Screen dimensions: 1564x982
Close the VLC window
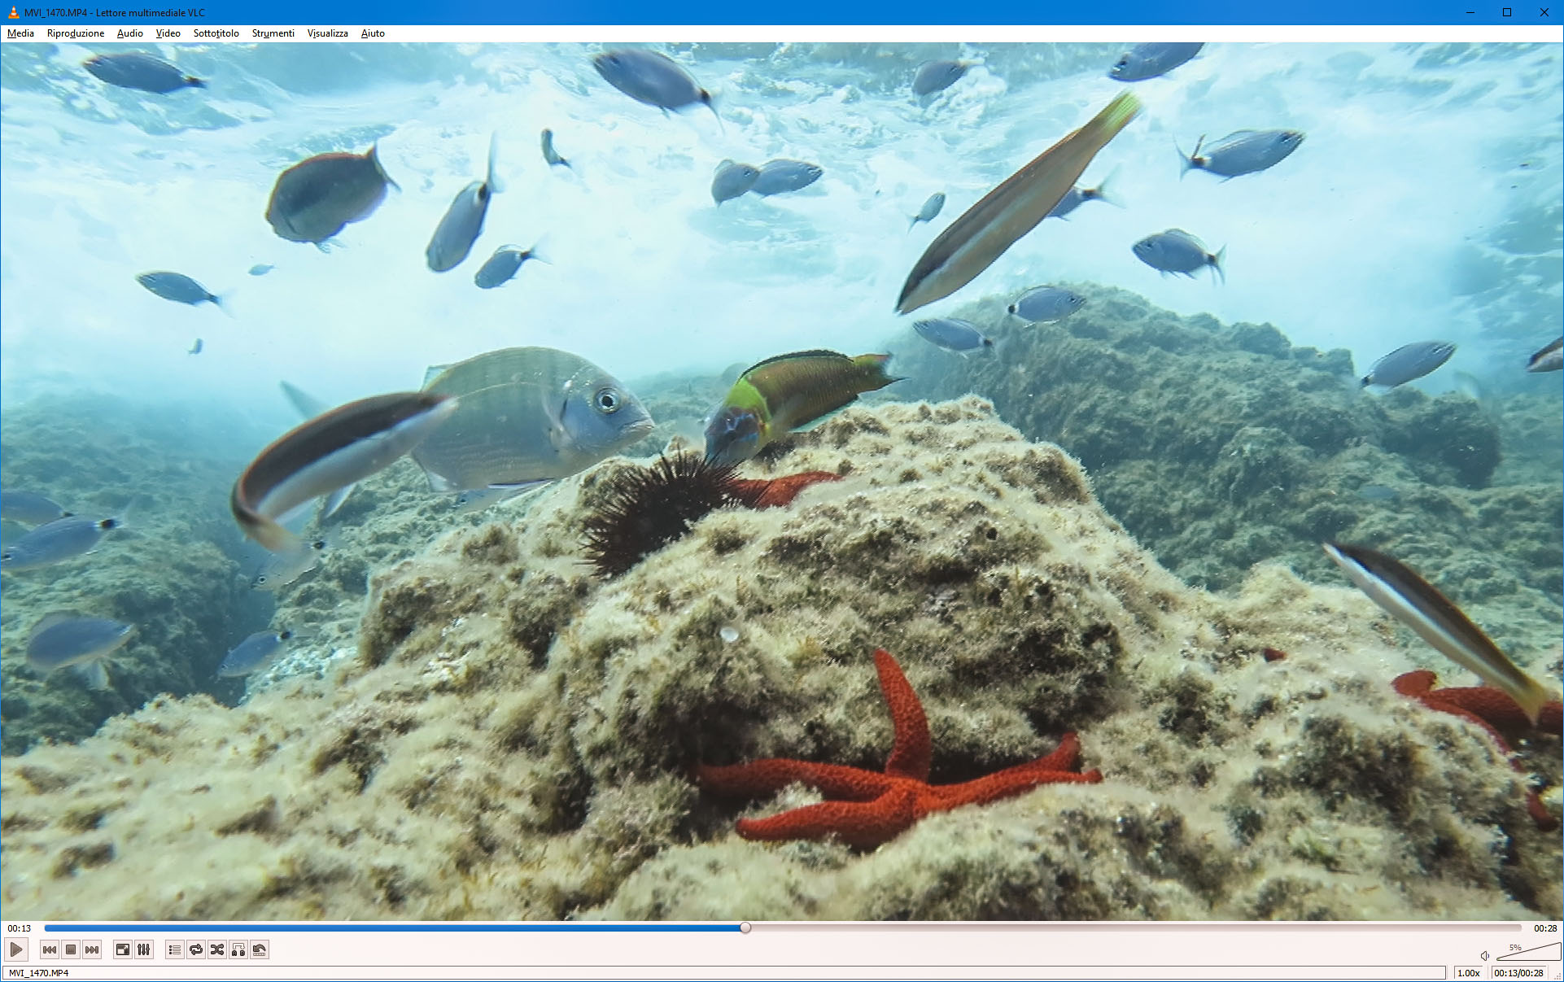tap(1544, 12)
